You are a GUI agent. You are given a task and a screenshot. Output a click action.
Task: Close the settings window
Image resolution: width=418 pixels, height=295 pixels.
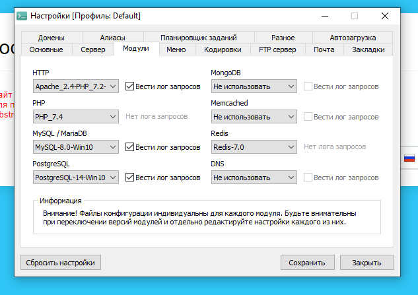pyautogui.click(x=384, y=15)
